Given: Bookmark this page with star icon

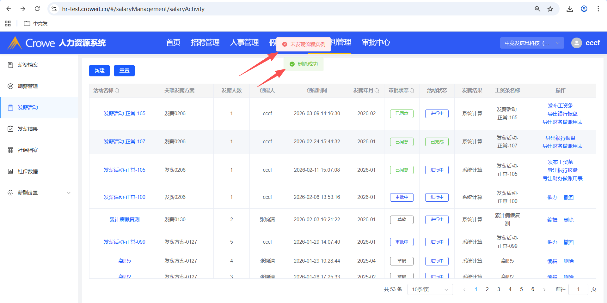Looking at the screenshot, I should [x=550, y=9].
